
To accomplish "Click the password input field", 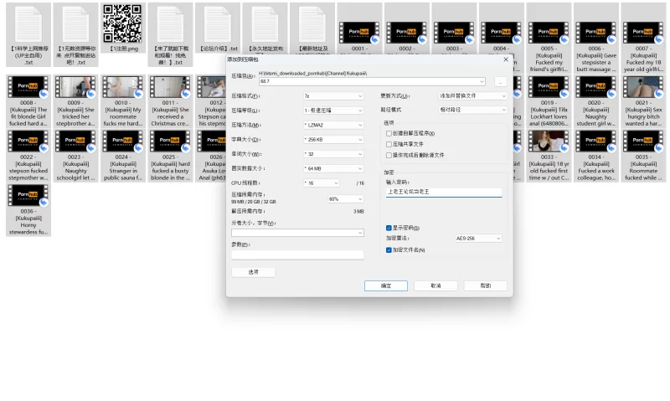I will pyautogui.click(x=443, y=192).
